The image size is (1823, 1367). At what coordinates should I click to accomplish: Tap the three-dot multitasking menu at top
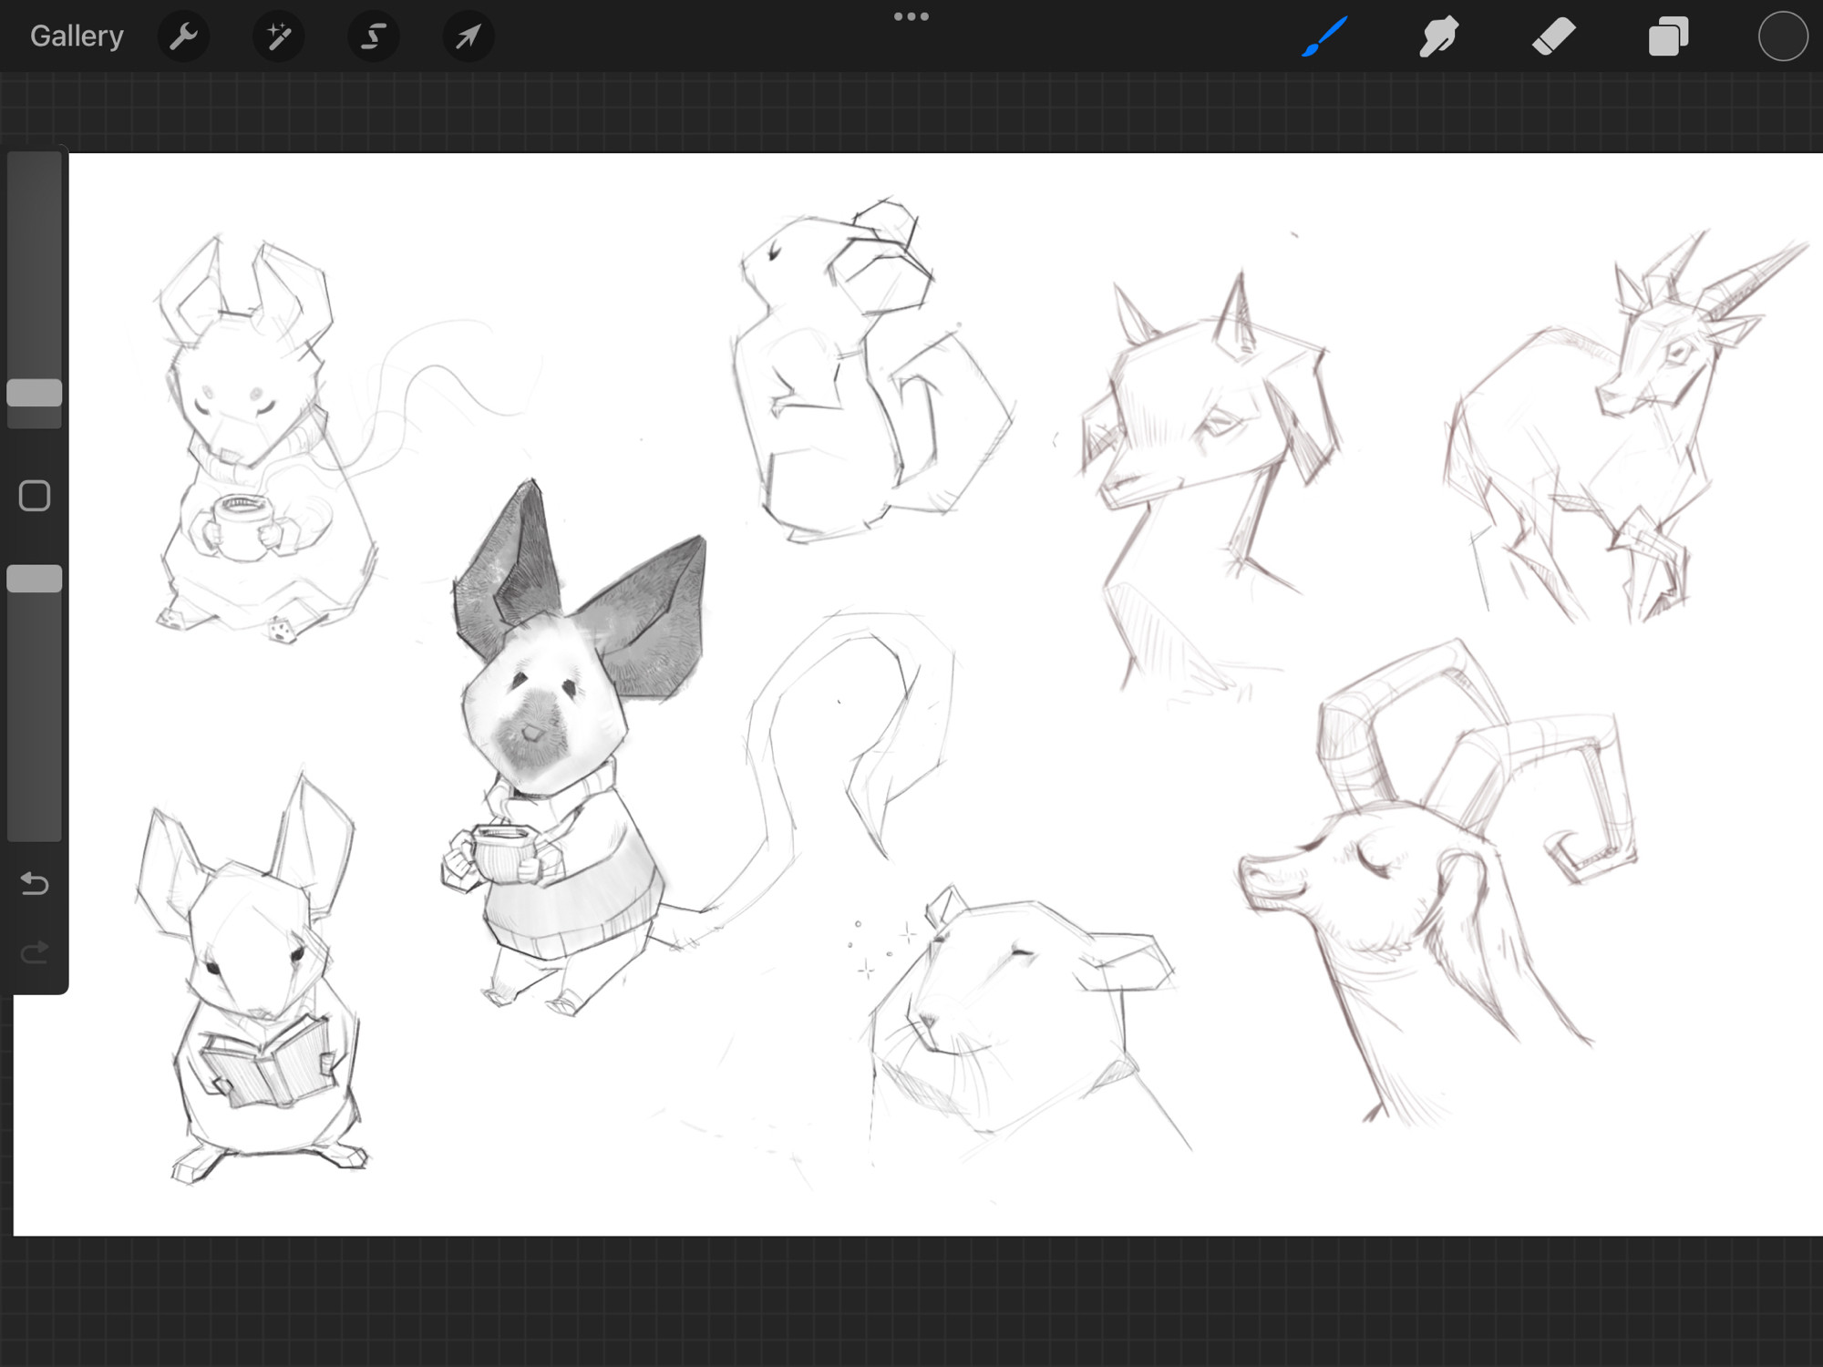point(911,16)
